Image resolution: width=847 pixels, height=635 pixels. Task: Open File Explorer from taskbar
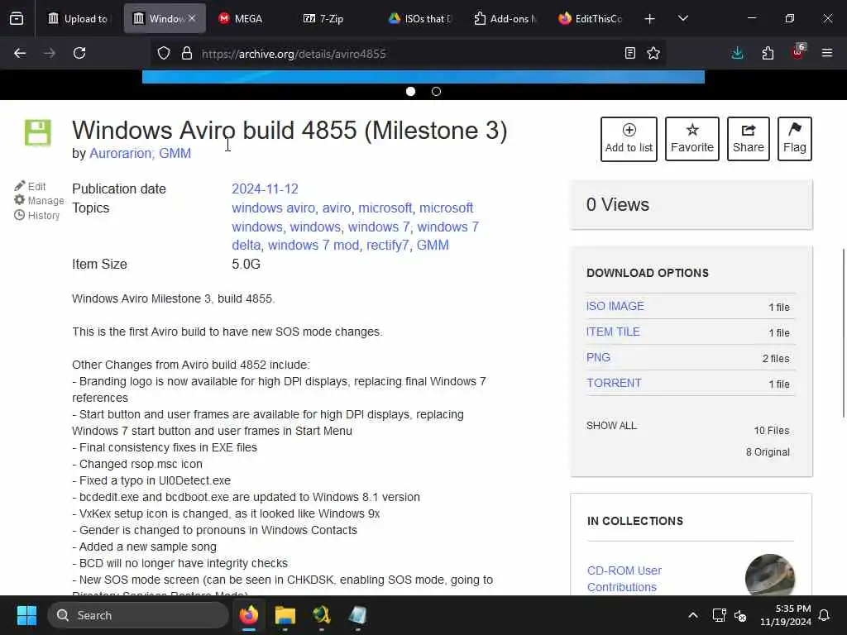click(x=285, y=615)
